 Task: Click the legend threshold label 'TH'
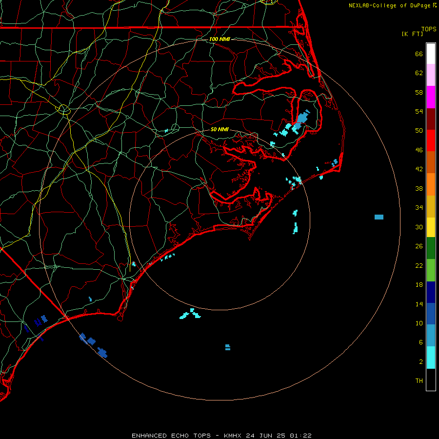click(419, 381)
